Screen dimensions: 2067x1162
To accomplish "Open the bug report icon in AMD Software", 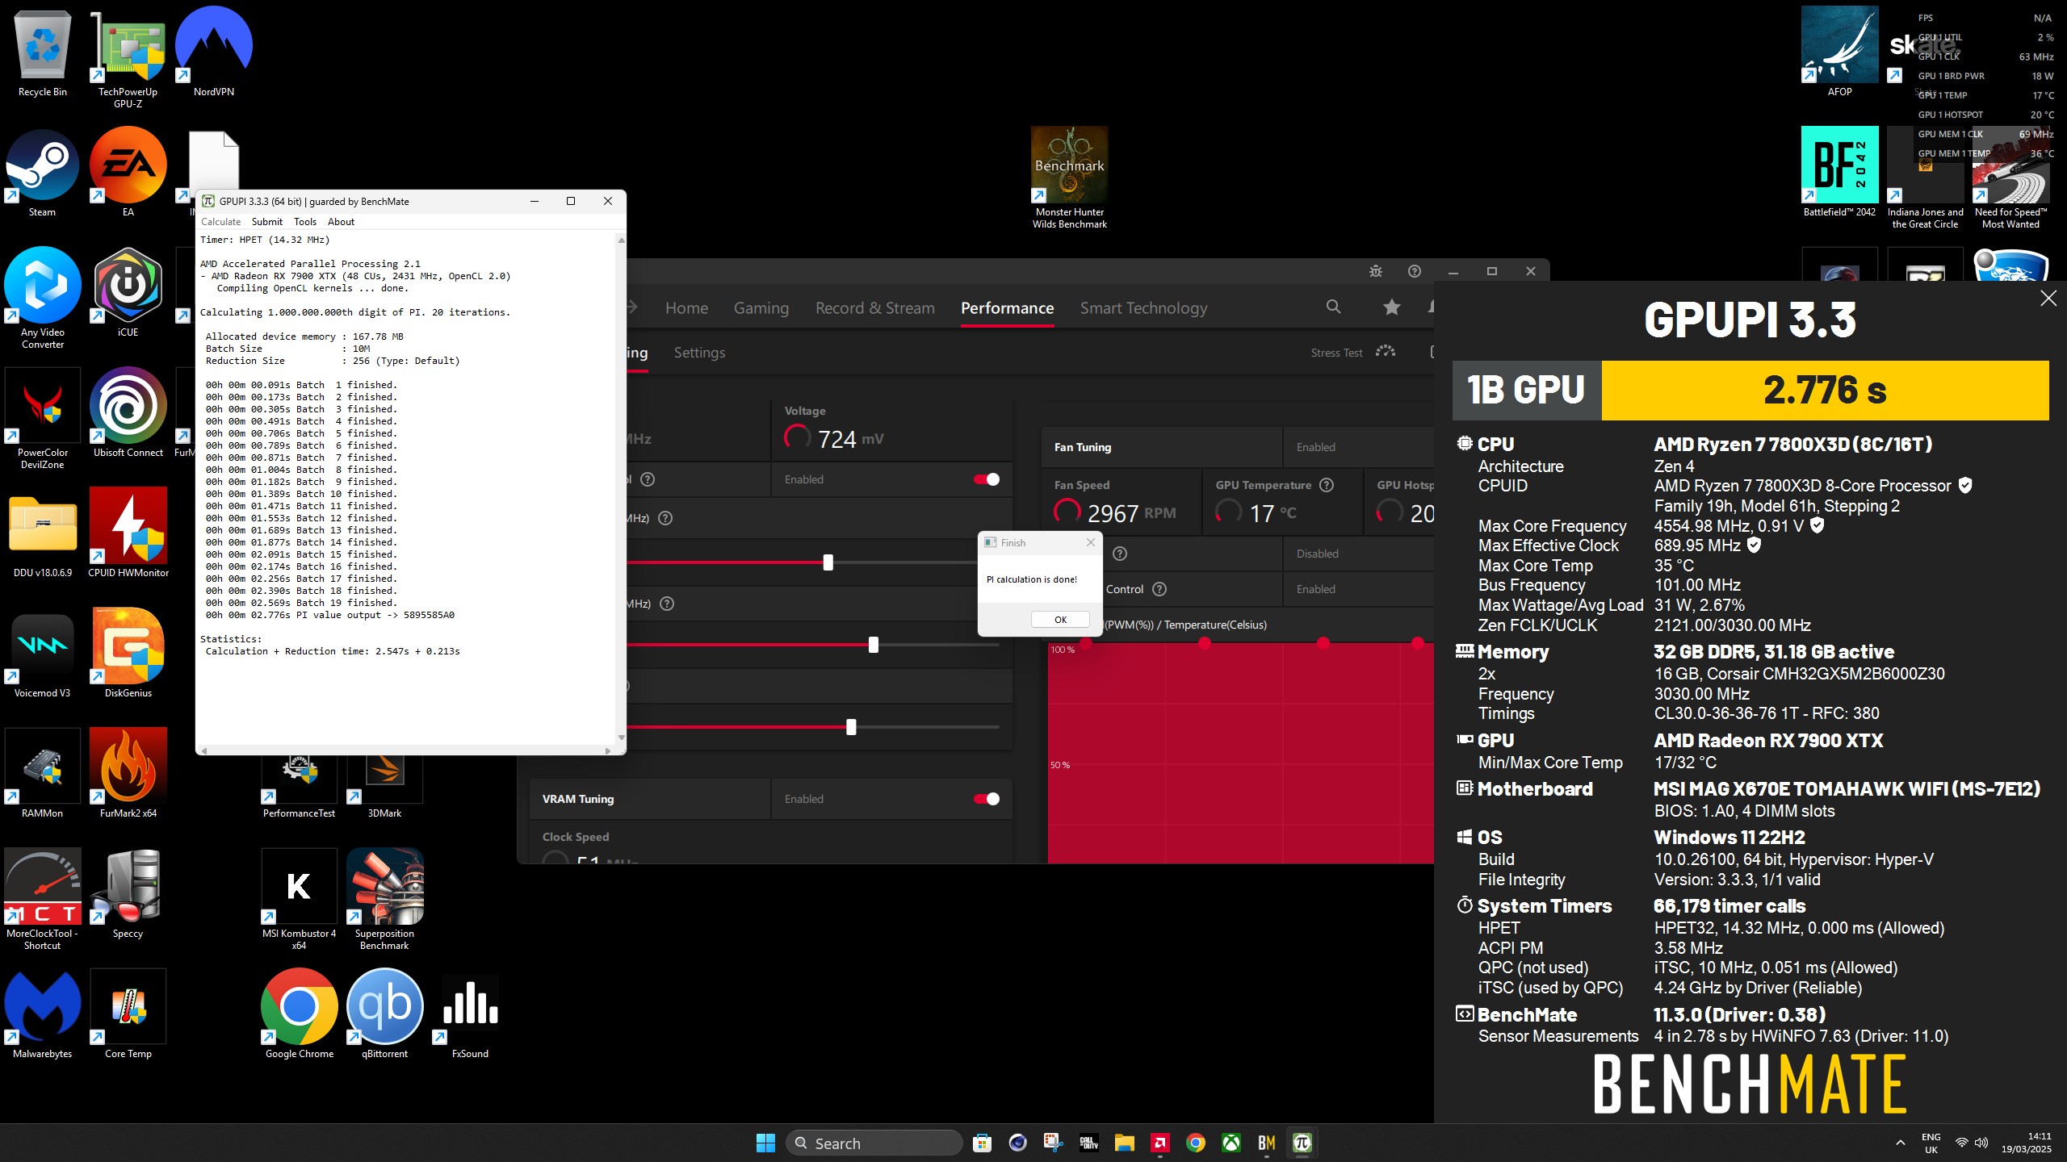I will pyautogui.click(x=1376, y=271).
